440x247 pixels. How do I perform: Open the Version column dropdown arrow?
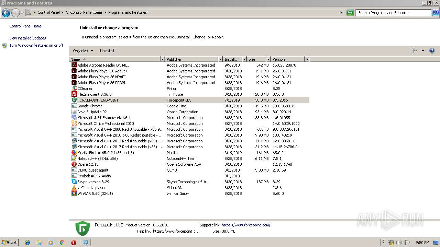point(307,59)
